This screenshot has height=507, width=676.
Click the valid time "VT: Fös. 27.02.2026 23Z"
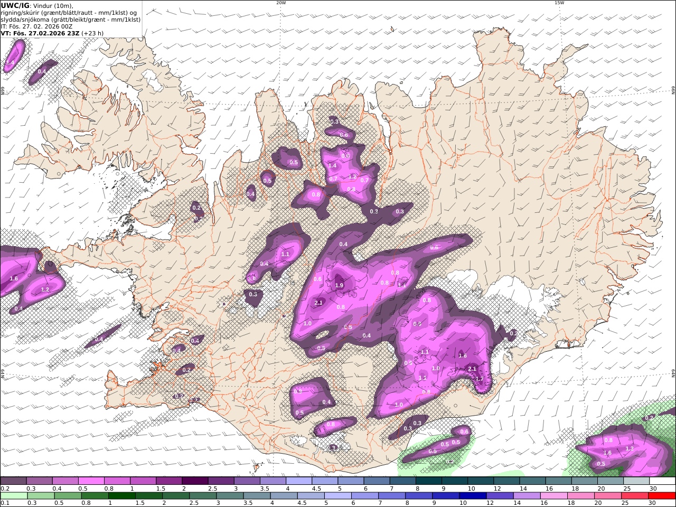[40, 33]
